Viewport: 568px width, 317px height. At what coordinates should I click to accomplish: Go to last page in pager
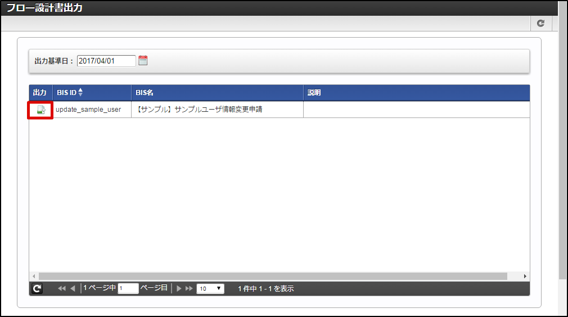[x=189, y=288]
